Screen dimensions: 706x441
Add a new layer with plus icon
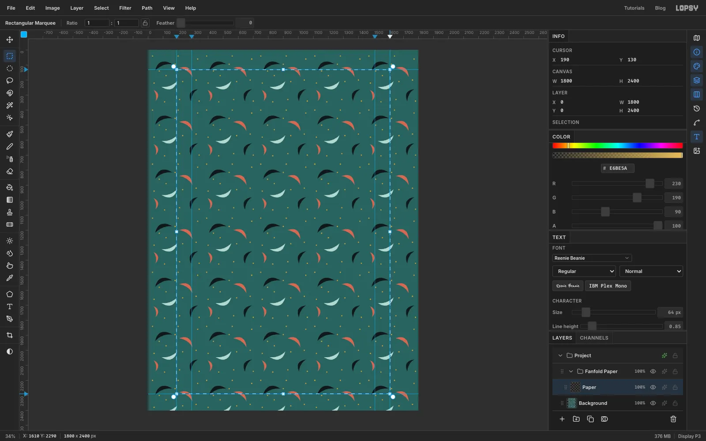pyautogui.click(x=562, y=419)
